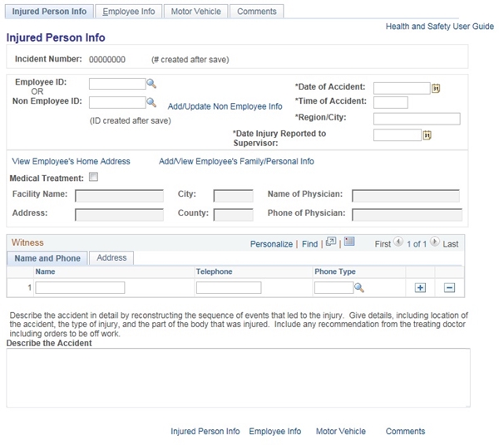Select the Witness Address sub-tab

coord(111,258)
